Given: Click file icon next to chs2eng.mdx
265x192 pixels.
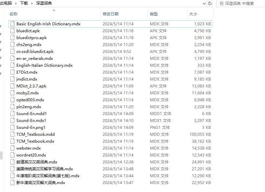Looking at the screenshot, I should click(x=12, y=45).
